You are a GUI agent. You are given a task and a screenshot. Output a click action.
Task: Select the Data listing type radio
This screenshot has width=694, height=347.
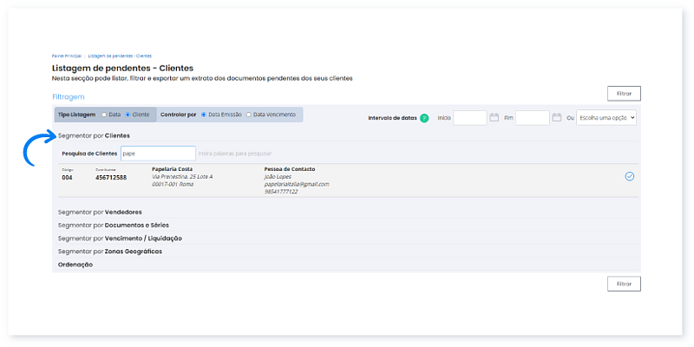tap(104, 115)
